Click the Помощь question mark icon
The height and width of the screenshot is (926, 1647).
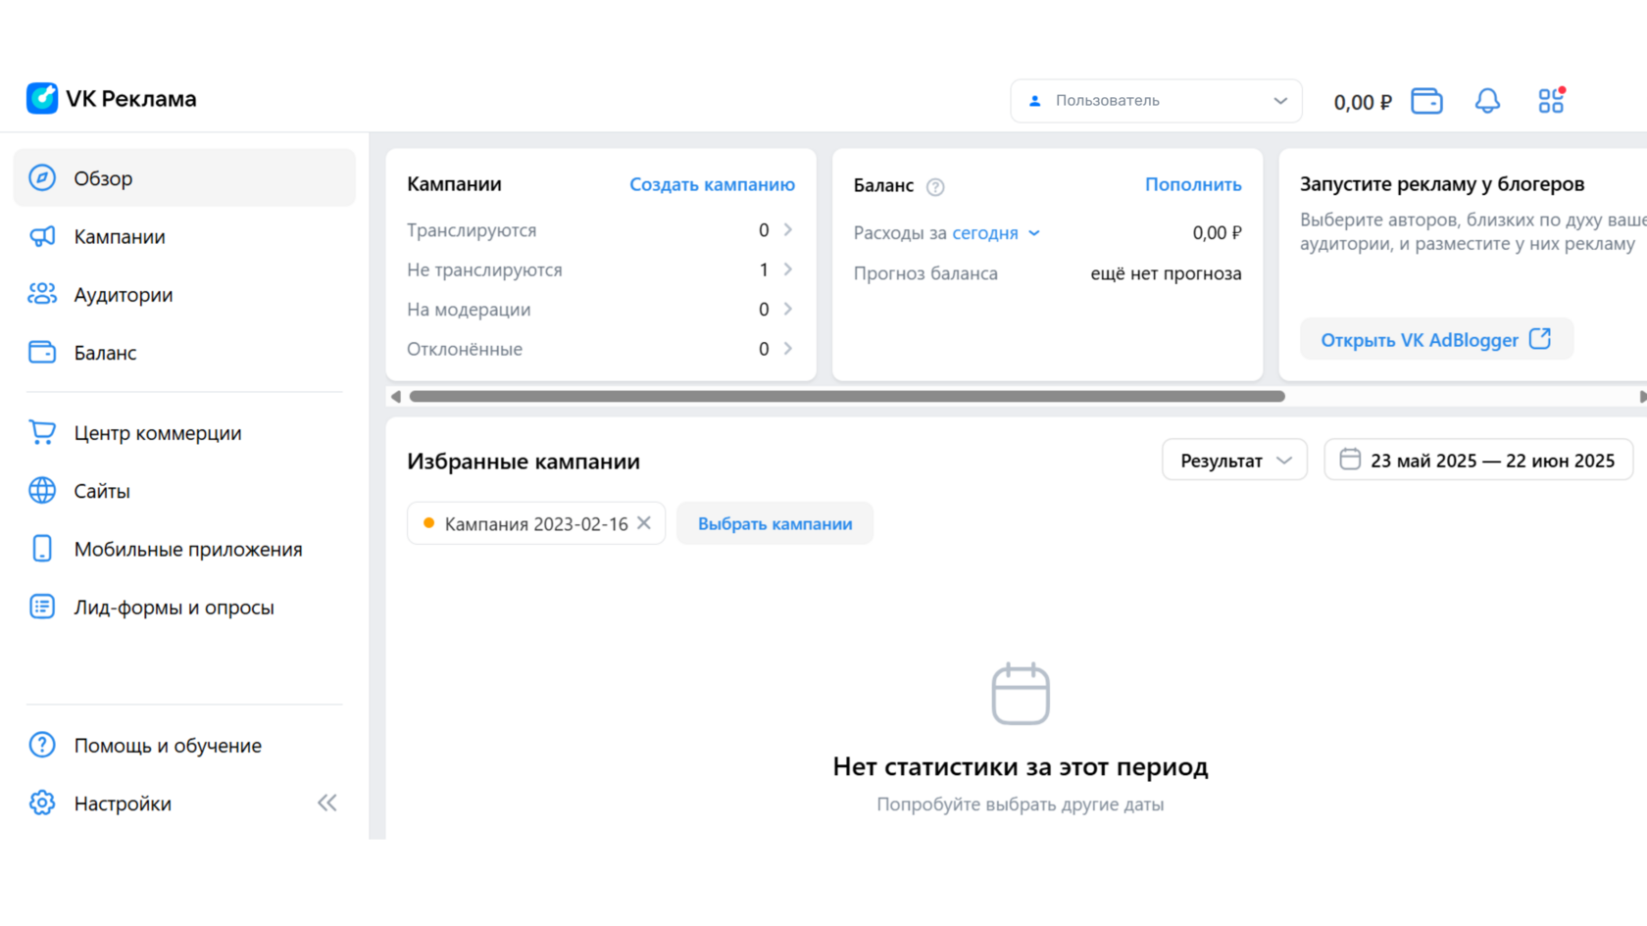(42, 745)
